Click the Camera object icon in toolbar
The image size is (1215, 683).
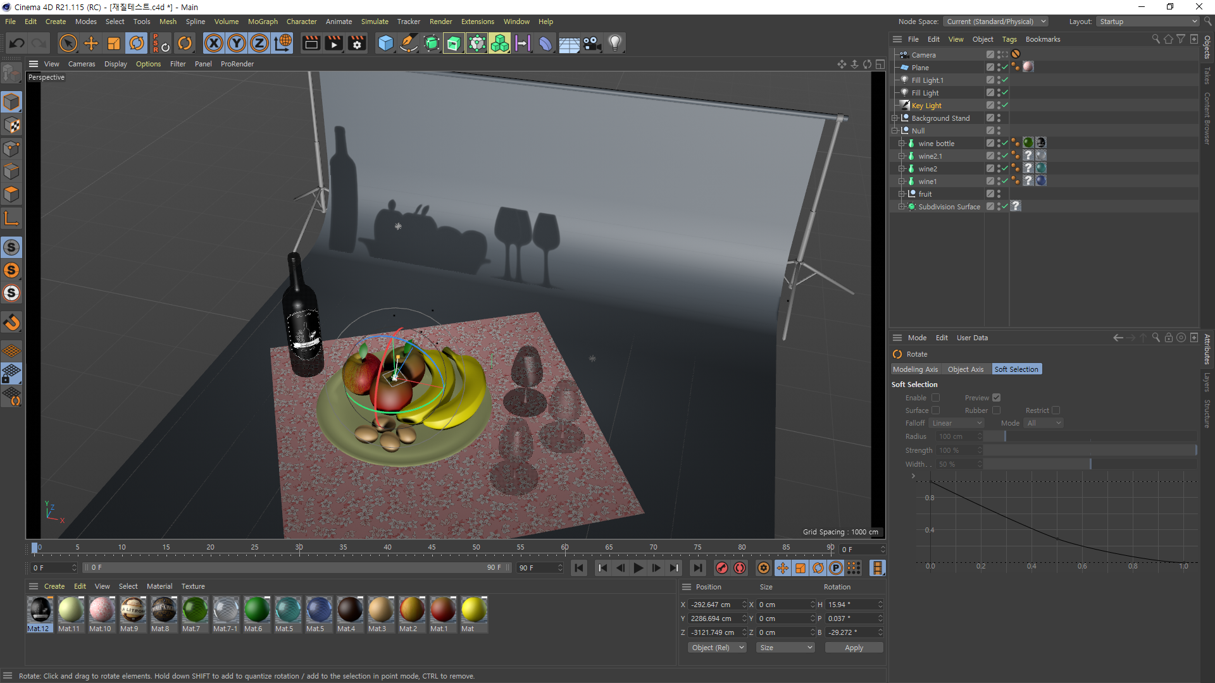click(592, 43)
